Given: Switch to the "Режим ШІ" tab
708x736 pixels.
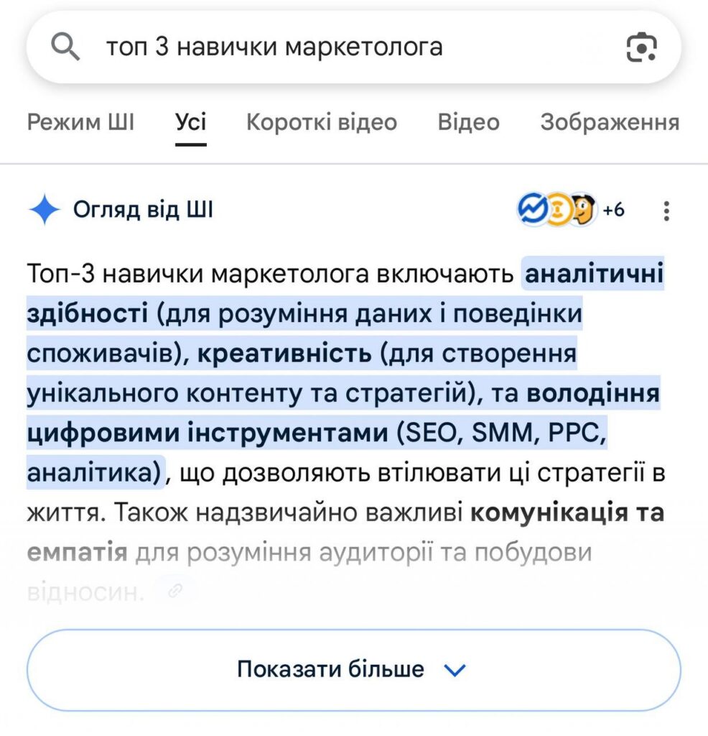Looking at the screenshot, I should coord(80,122).
